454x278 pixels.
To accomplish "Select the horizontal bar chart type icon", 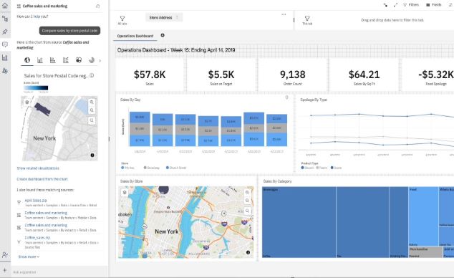I will [x=53, y=60].
